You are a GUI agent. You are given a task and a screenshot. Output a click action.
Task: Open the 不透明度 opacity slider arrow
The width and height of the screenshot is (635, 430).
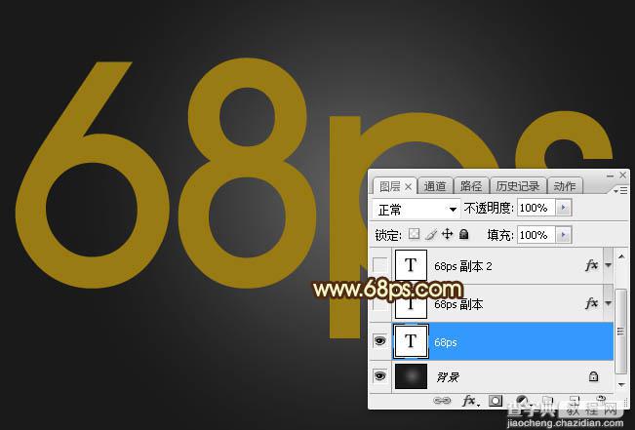pyautogui.click(x=563, y=208)
